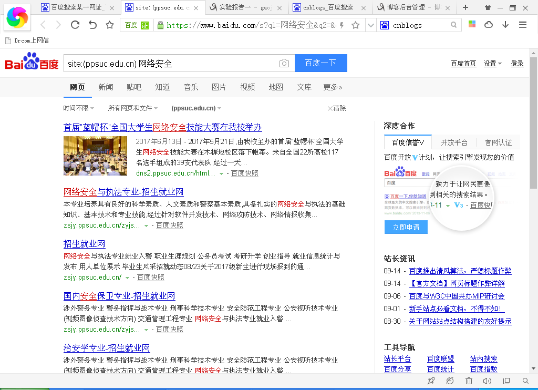The image size is (538, 390).
Task: Click the 百度一下 search button
Action: pyautogui.click(x=321, y=63)
